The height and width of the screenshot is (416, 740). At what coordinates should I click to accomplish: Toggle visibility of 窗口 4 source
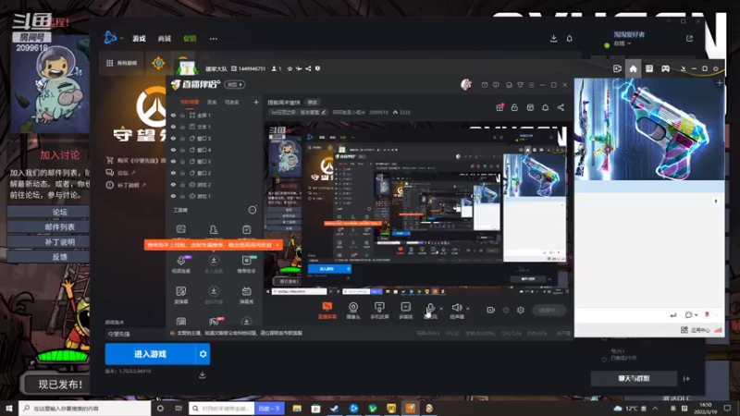click(173, 150)
